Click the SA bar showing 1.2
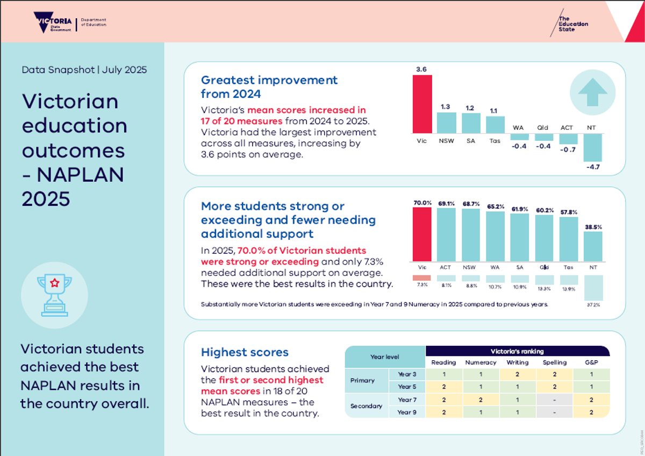This screenshot has width=645, height=456. tap(471, 123)
